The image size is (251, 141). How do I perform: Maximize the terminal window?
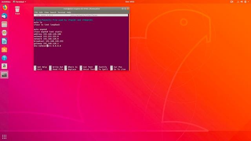tap(125, 9)
